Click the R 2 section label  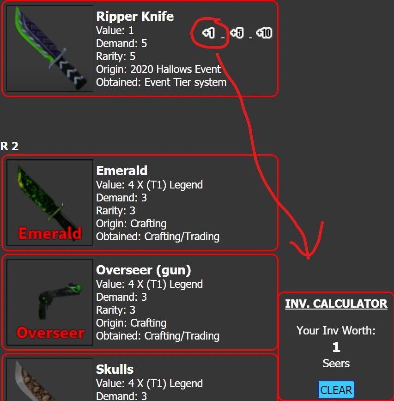9,146
